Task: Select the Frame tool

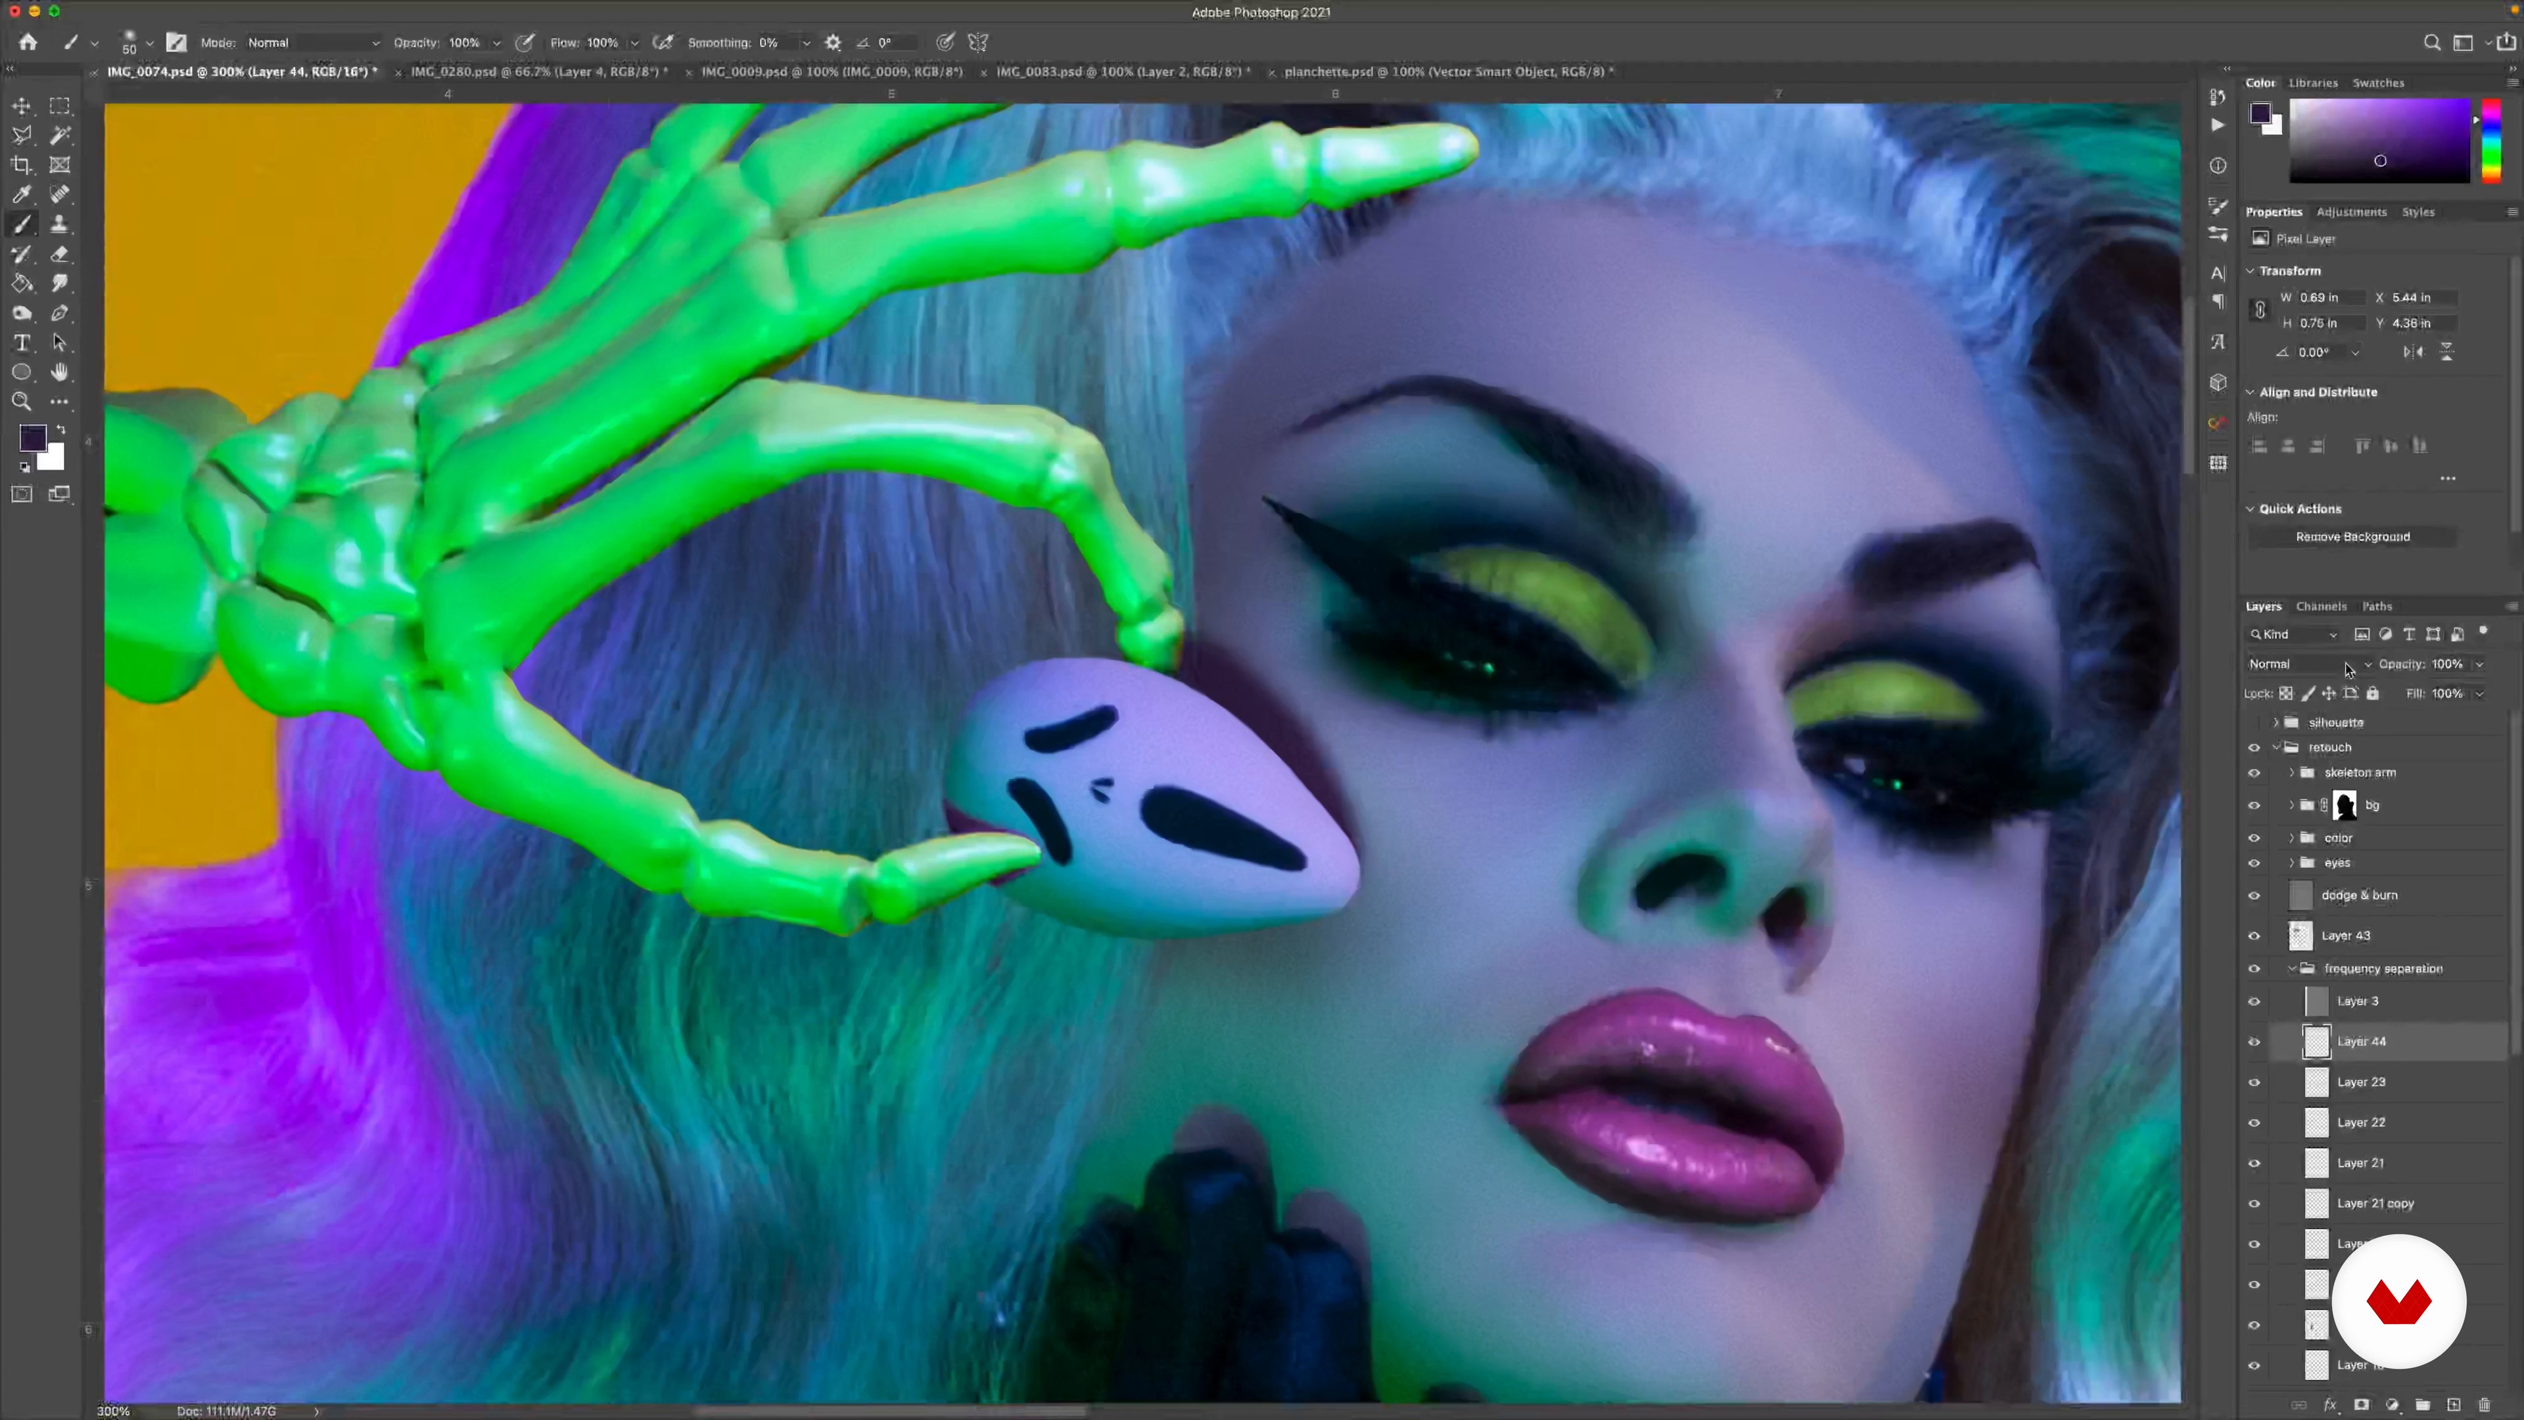Action: point(60,164)
